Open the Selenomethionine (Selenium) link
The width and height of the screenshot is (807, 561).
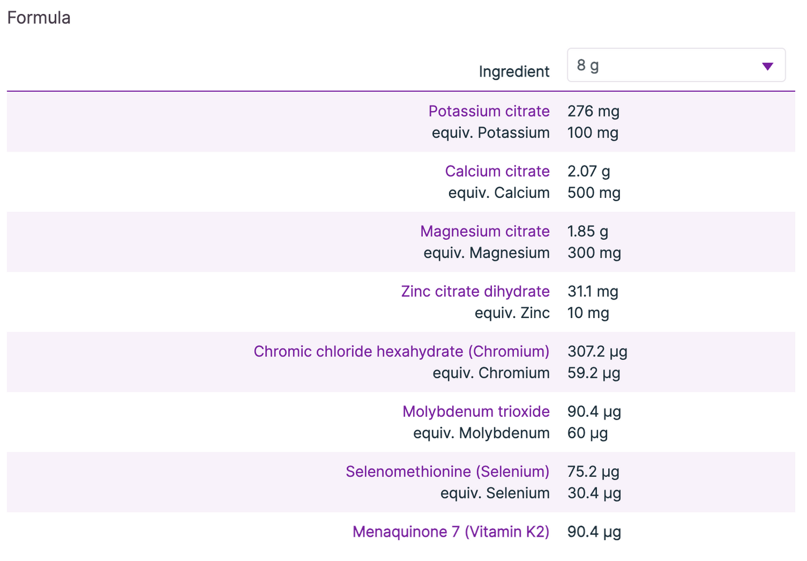point(447,472)
